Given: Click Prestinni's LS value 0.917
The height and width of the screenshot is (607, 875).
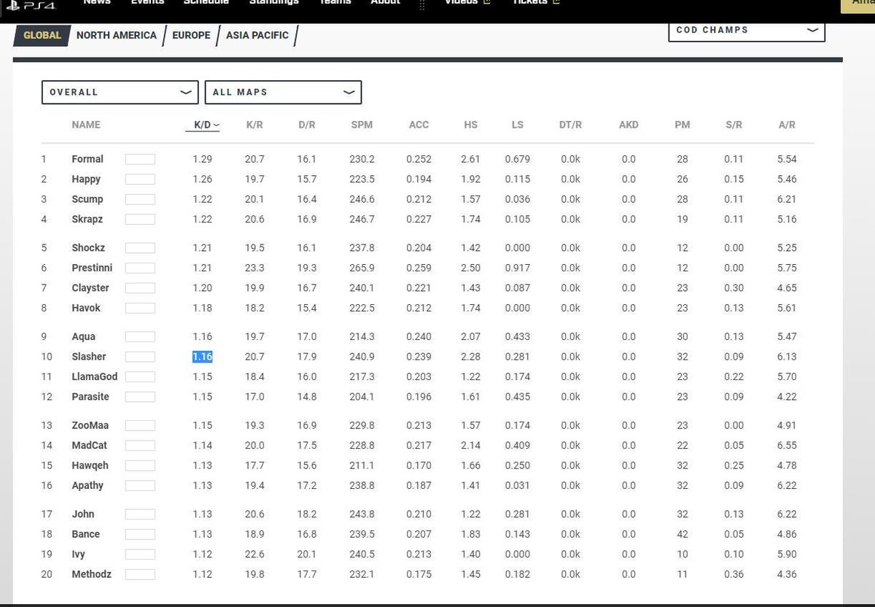Looking at the screenshot, I should click(518, 268).
